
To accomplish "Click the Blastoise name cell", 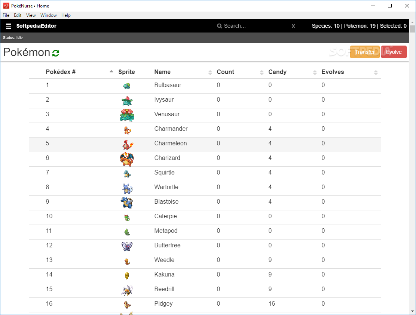I will (x=166, y=202).
